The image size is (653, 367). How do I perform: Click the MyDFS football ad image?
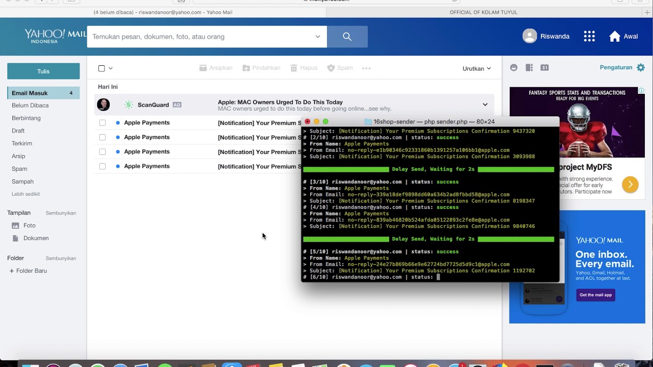click(577, 122)
